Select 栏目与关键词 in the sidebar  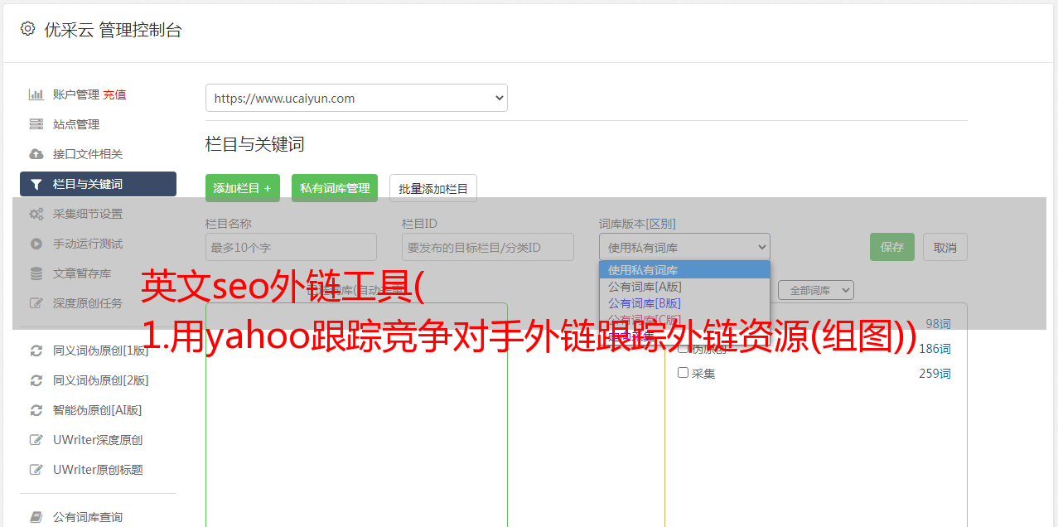(98, 184)
